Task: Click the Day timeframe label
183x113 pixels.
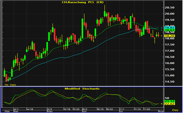Action: pos(175,110)
